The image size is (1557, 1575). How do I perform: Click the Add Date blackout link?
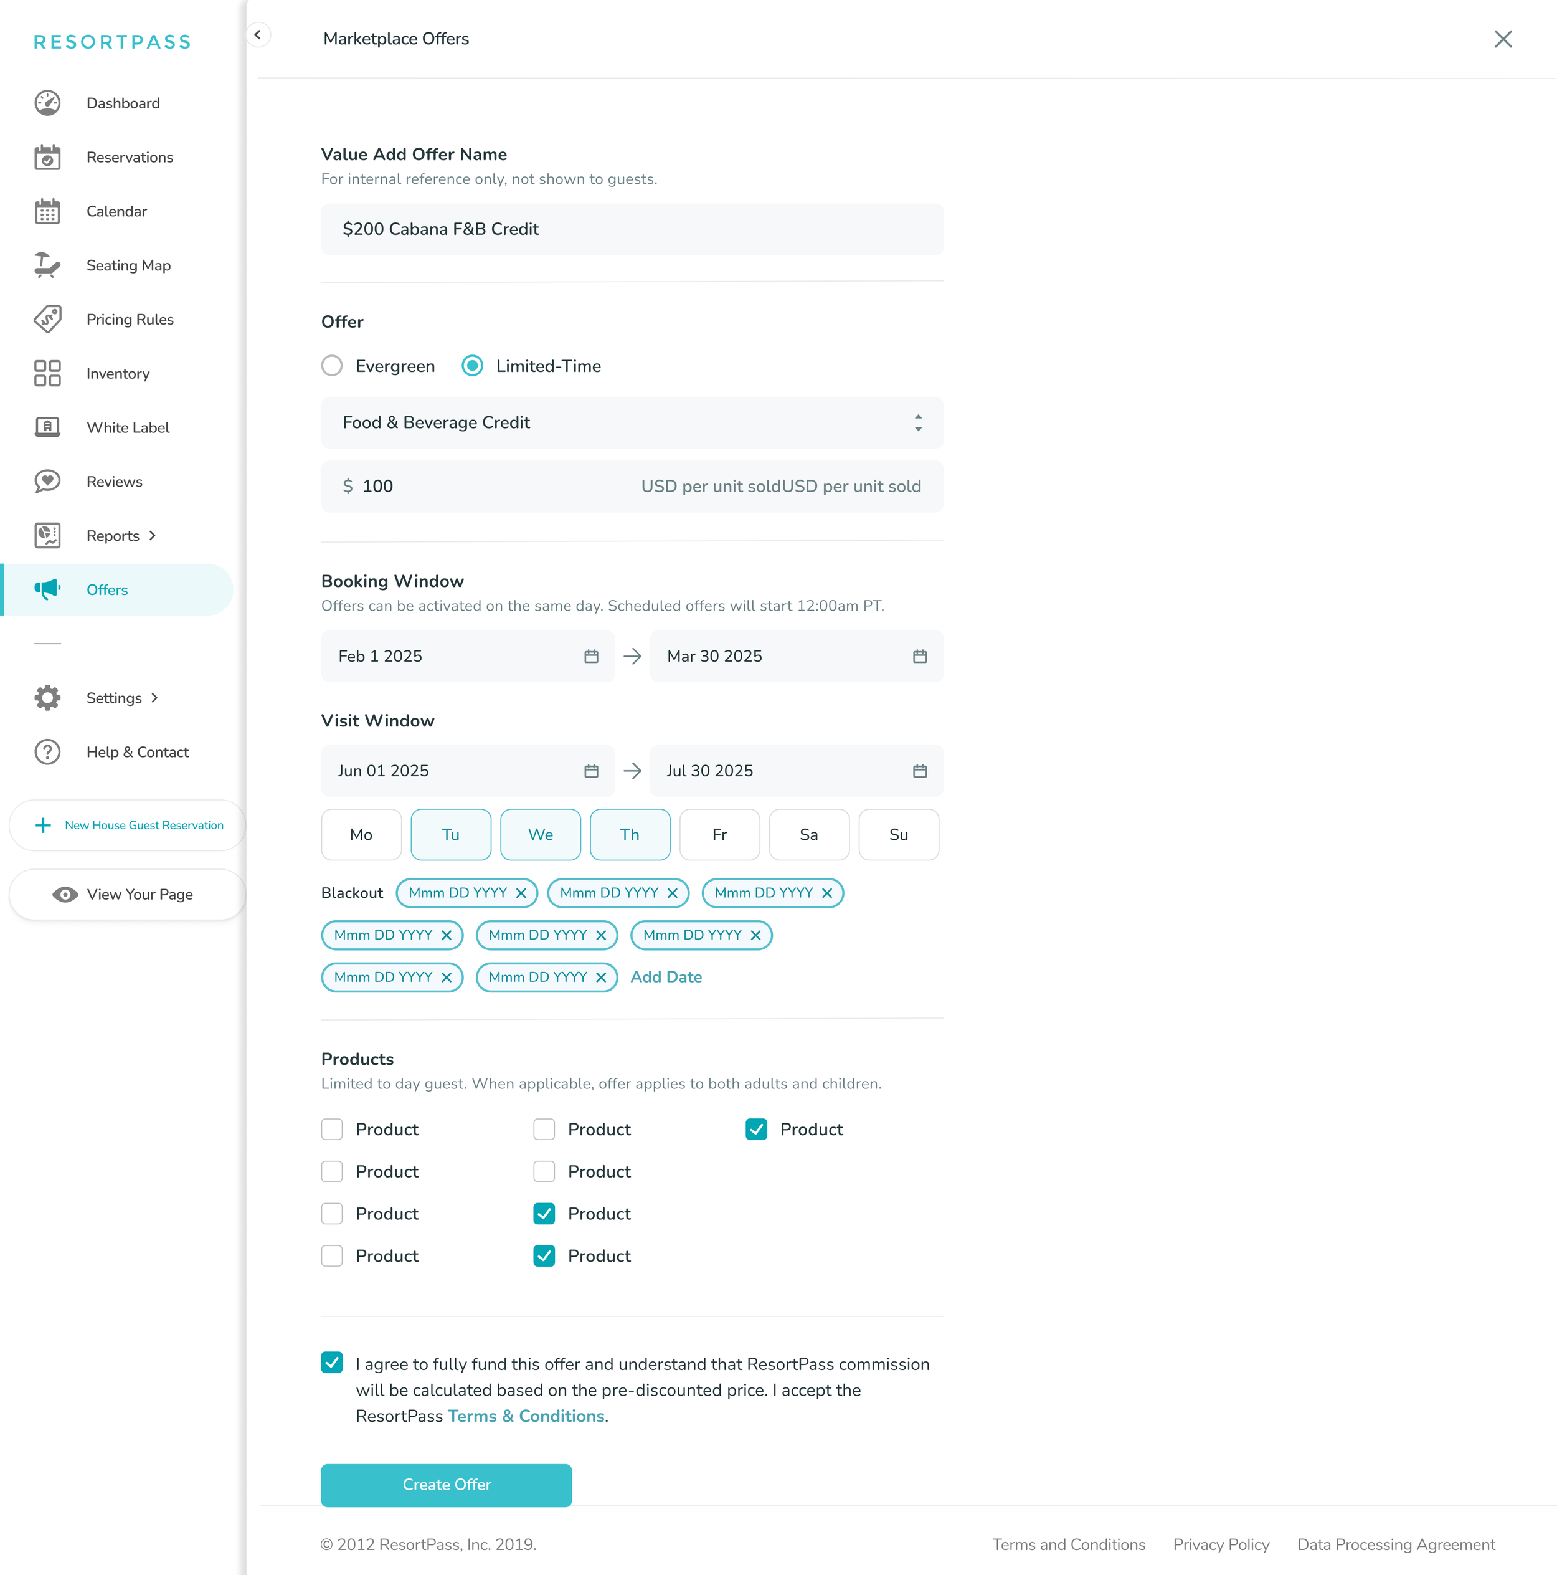click(666, 977)
